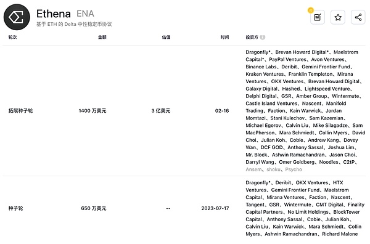The image size is (370, 244).
Task: Expand faded investor list at Ansem
Action: point(253,169)
